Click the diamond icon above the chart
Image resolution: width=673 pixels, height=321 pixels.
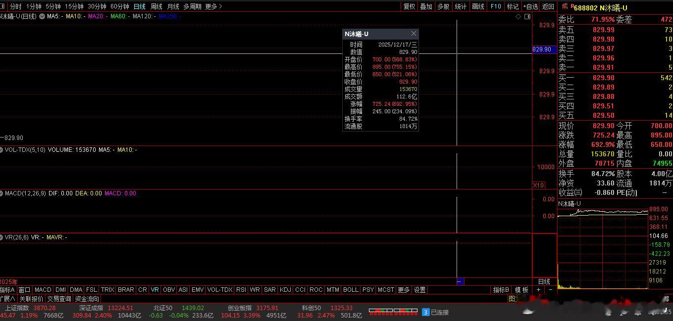click(x=518, y=16)
